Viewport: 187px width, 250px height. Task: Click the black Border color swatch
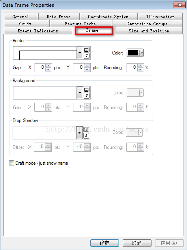pyautogui.click(x=133, y=53)
